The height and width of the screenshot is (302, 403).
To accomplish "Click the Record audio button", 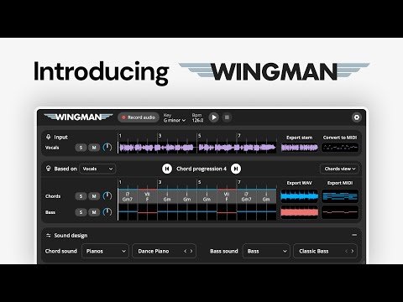I will (139, 117).
